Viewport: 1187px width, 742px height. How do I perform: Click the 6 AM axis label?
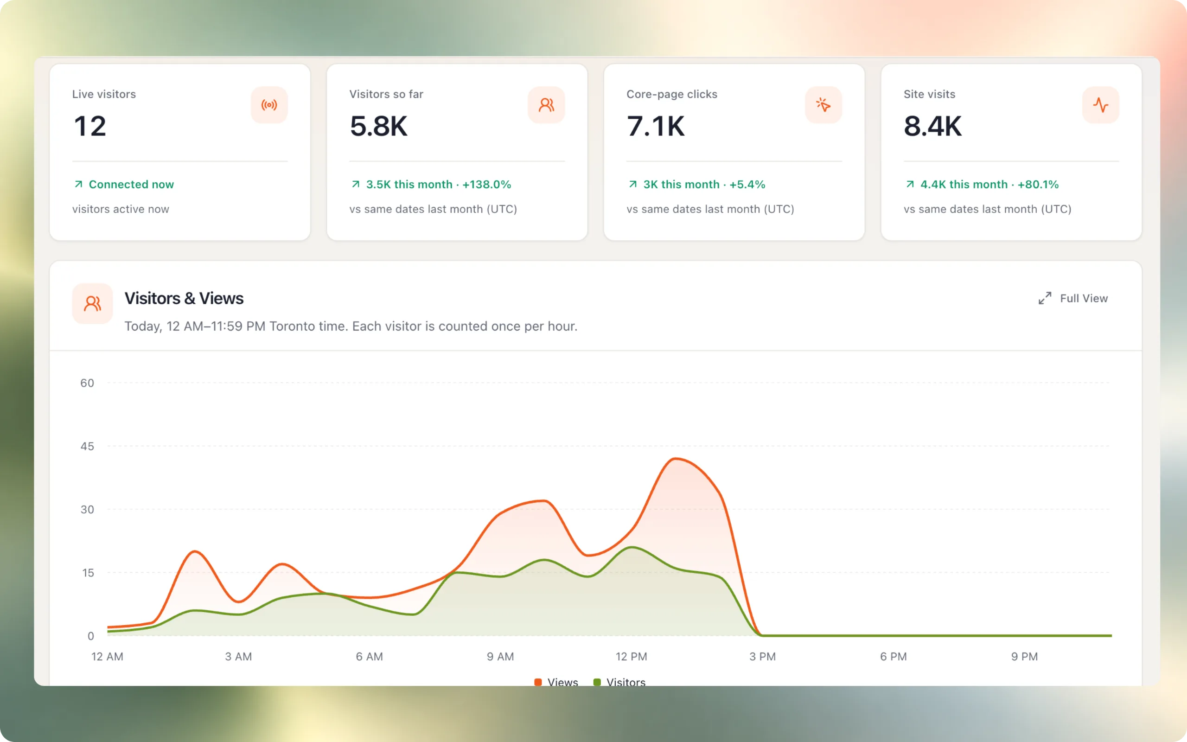tap(370, 657)
